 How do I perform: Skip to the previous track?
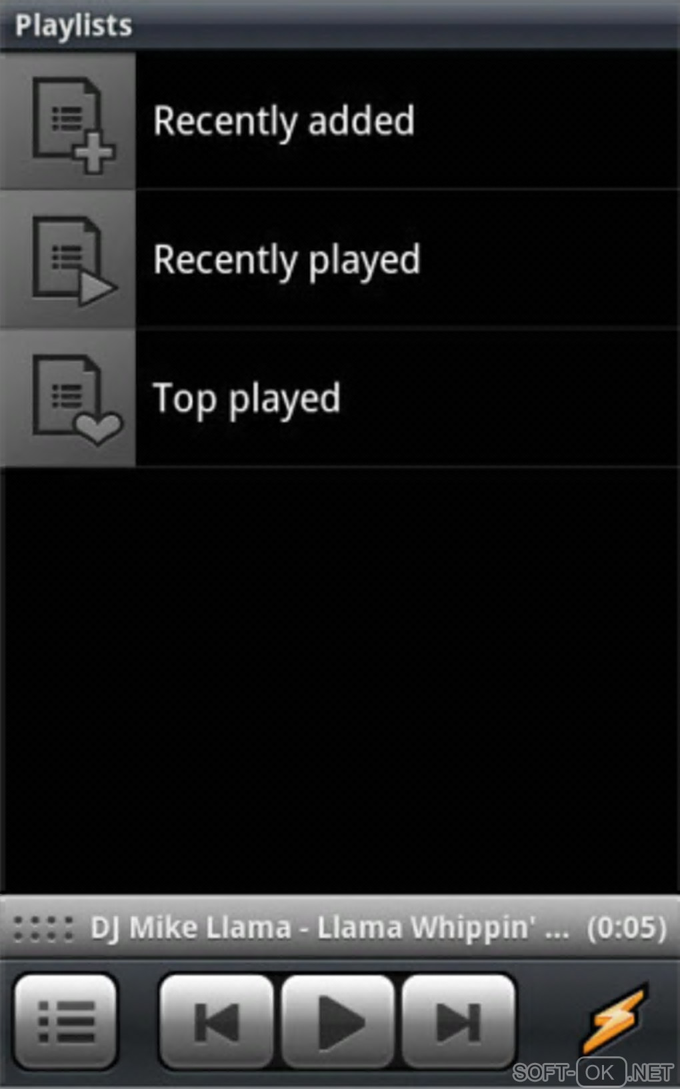217,1021
